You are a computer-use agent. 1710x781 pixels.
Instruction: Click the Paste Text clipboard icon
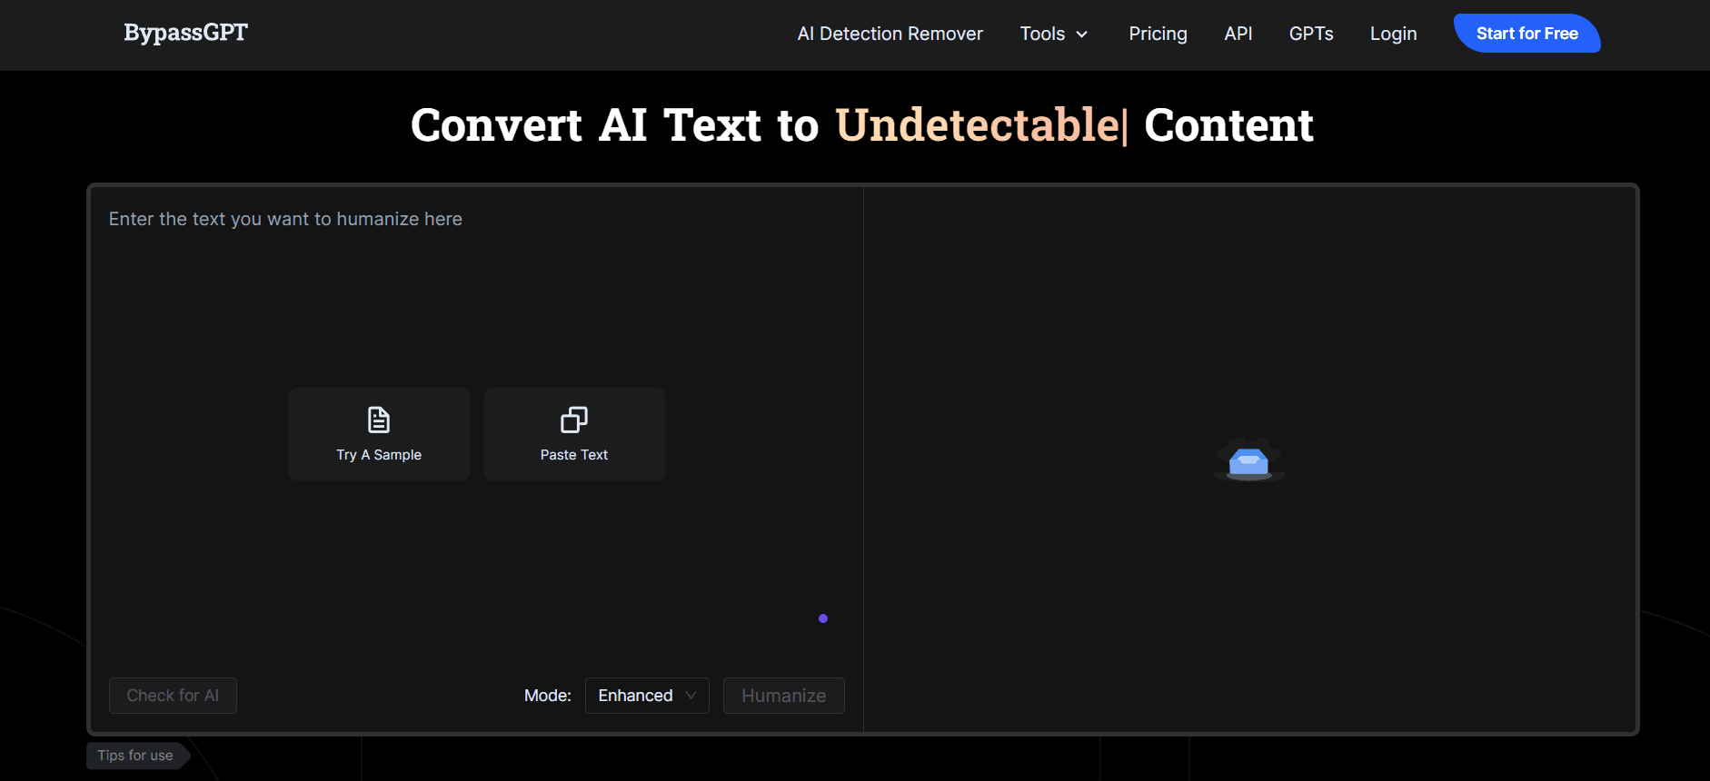pyautogui.click(x=573, y=420)
